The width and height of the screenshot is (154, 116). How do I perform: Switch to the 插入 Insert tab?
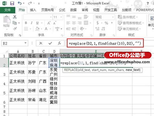tap(33, 10)
